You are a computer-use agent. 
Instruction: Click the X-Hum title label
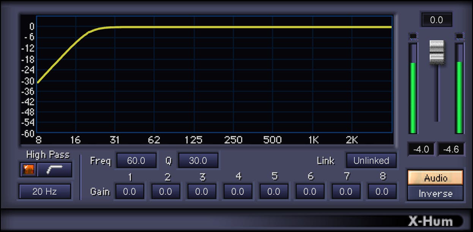(431, 221)
